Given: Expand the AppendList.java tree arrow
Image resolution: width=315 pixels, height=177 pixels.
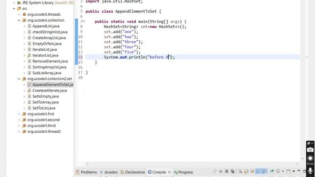Looking at the screenshot, I should pos(24,26).
